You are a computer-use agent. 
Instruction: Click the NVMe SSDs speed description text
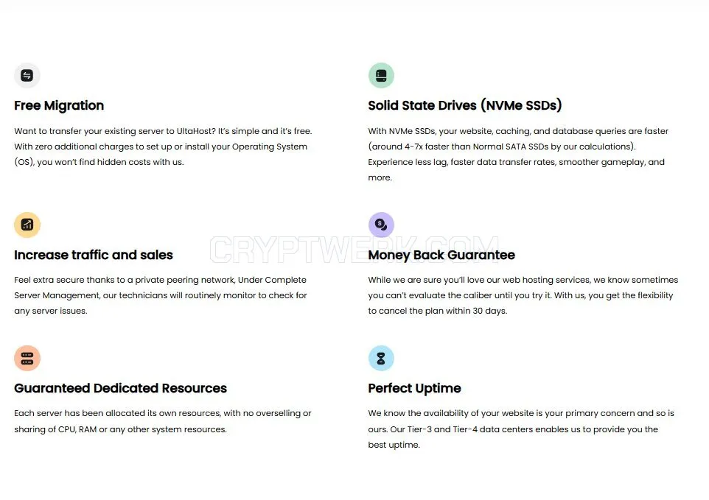tap(517, 154)
